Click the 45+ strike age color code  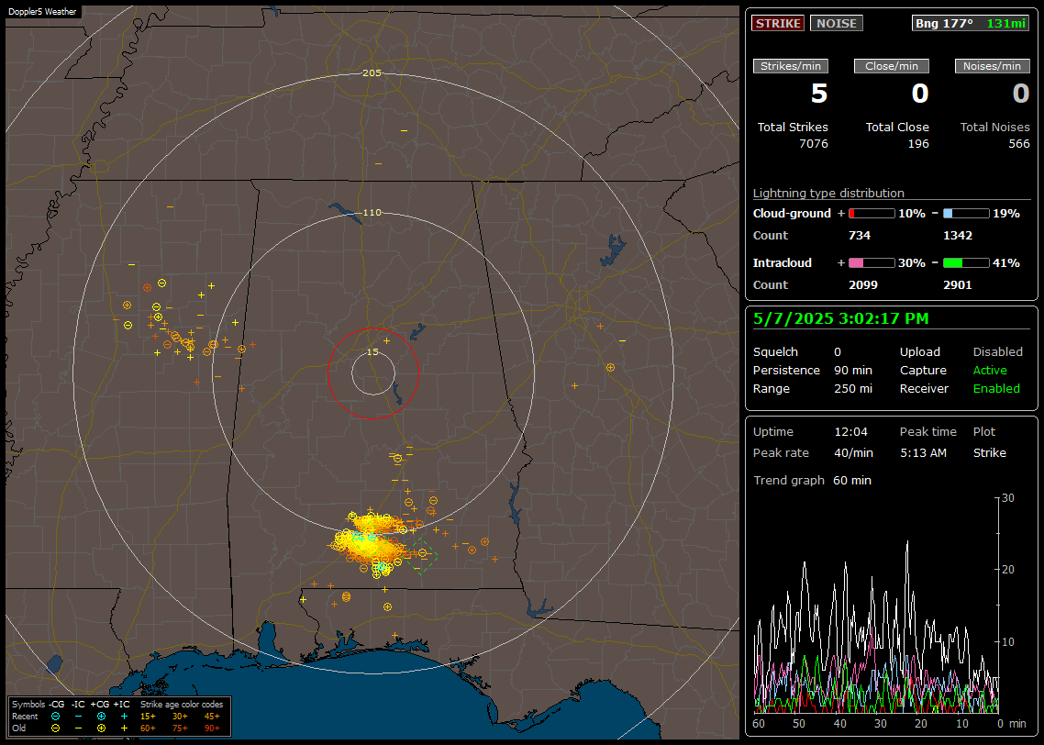[212, 717]
